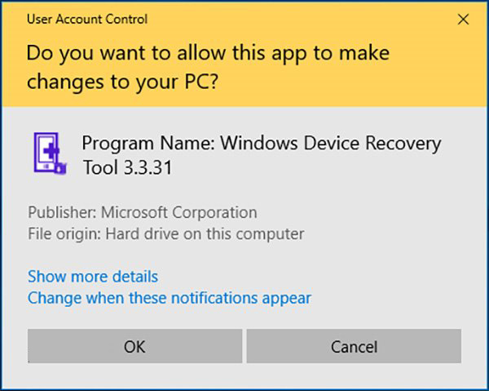The width and height of the screenshot is (489, 391).
Task: Click the 'File origin:' label
Action: click(64, 234)
